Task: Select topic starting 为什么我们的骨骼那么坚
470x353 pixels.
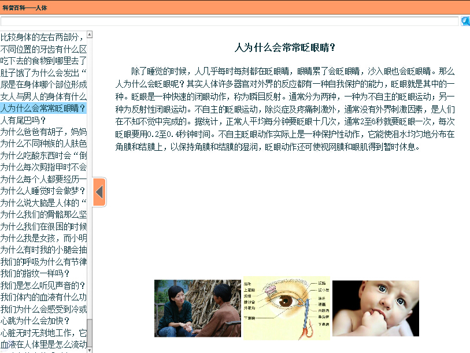Action: pyautogui.click(x=43, y=214)
